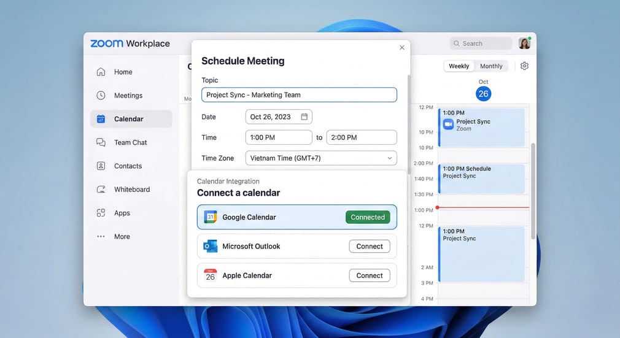Open the Whiteboard sidebar icon

tap(101, 190)
